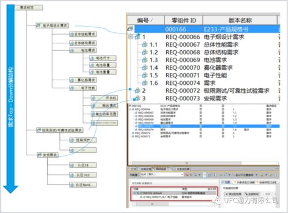Click the second button next to 添加到范围
The height and width of the screenshot is (213, 288).
click(x=252, y=194)
